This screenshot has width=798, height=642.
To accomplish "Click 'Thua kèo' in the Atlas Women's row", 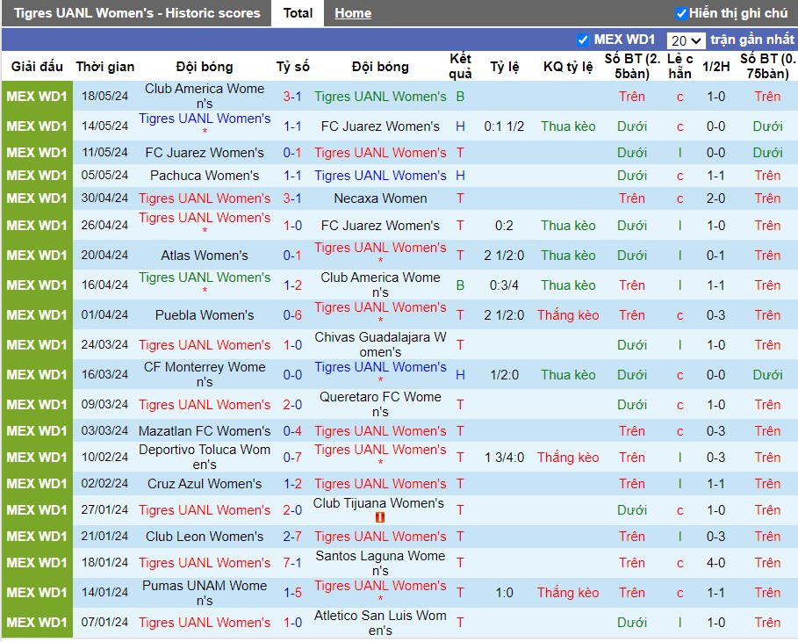I will tap(568, 255).
